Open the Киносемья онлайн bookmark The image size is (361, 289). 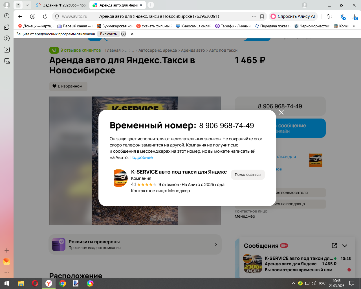194,26
